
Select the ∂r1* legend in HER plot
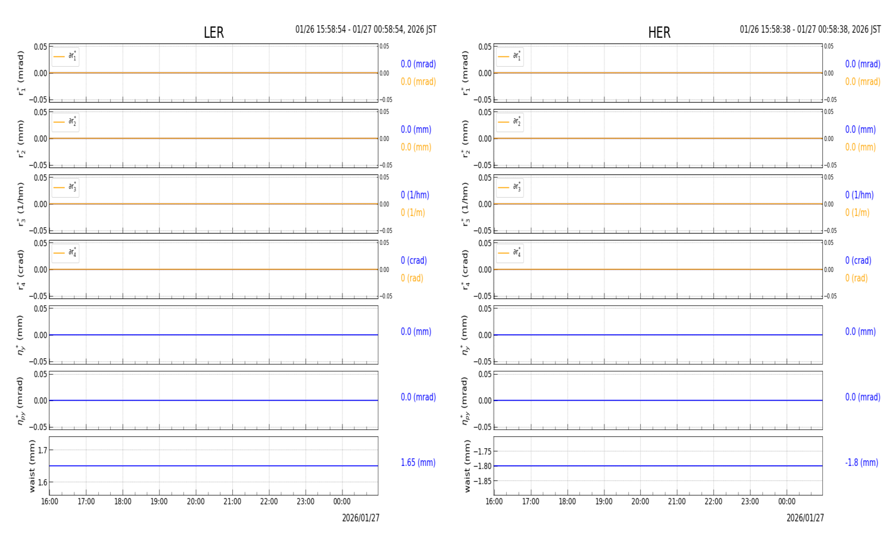click(x=510, y=57)
